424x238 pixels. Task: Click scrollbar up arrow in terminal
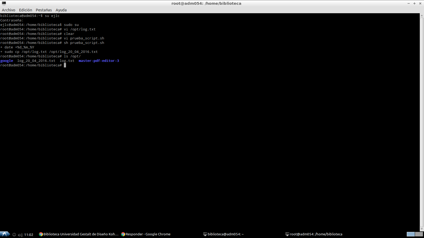422,15
